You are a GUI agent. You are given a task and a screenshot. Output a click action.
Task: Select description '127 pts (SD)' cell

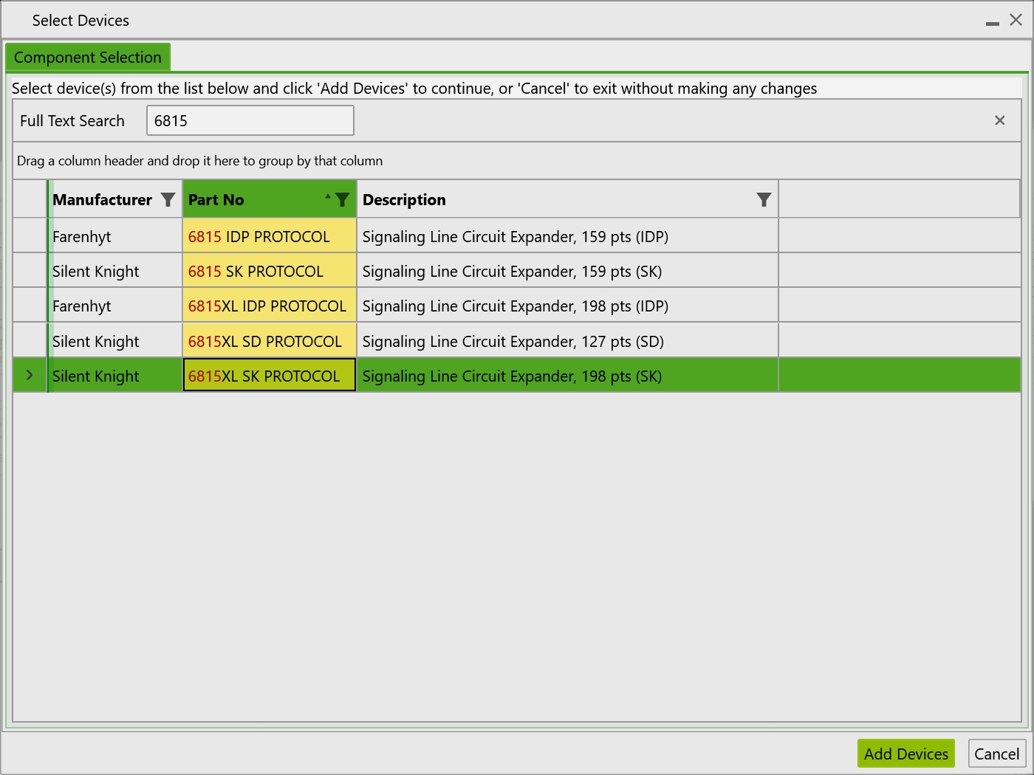point(567,341)
